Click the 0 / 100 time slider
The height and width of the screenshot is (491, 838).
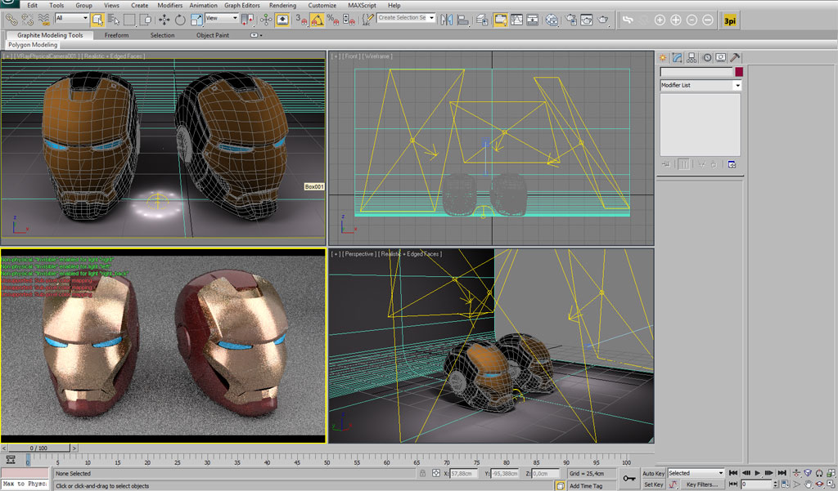[38, 449]
